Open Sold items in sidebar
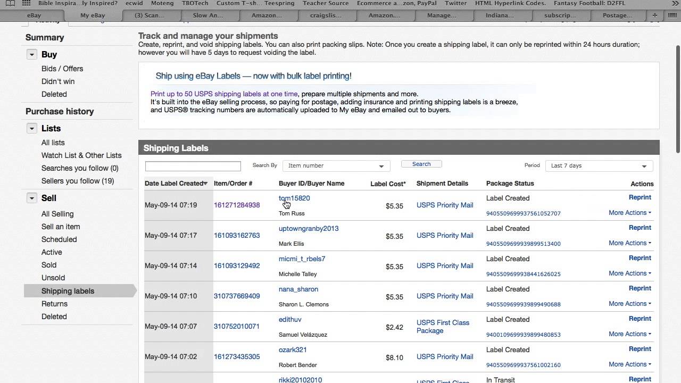681x383 pixels. 49,265
